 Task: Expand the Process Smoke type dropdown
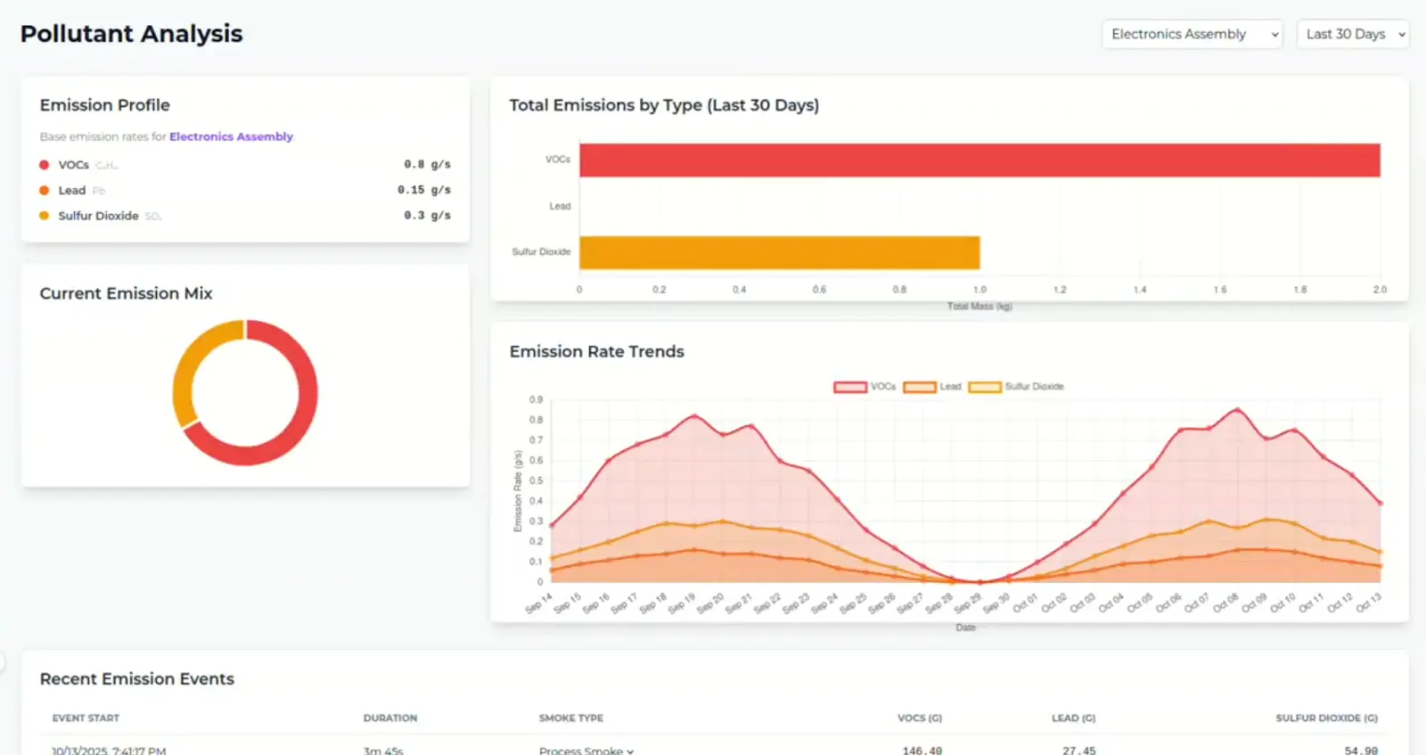click(586, 750)
